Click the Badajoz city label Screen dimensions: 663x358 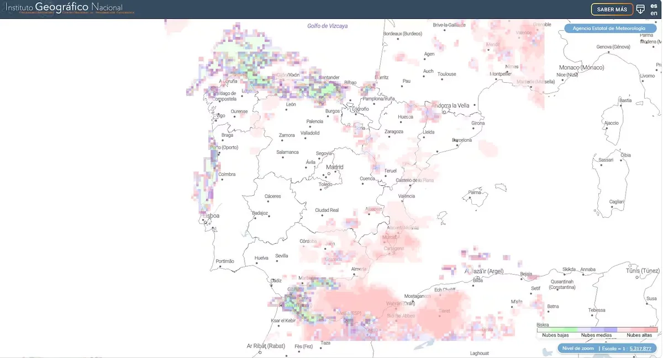tap(260, 213)
